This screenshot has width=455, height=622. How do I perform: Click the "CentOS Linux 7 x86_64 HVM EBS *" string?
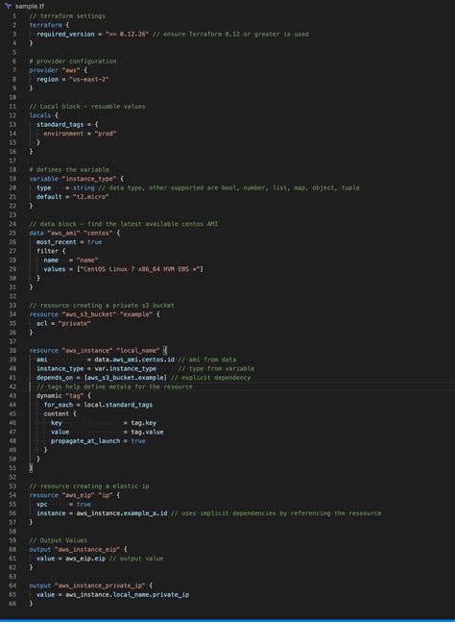141,269
